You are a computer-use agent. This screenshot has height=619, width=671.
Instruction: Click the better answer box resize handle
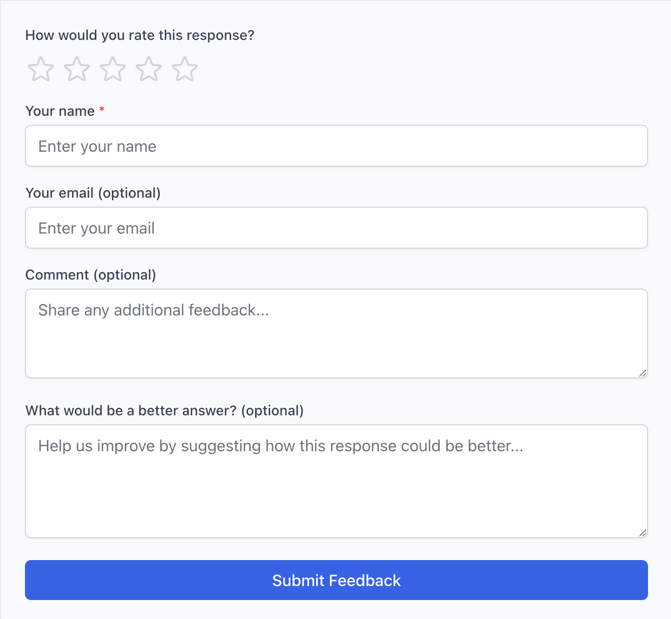[x=643, y=533]
